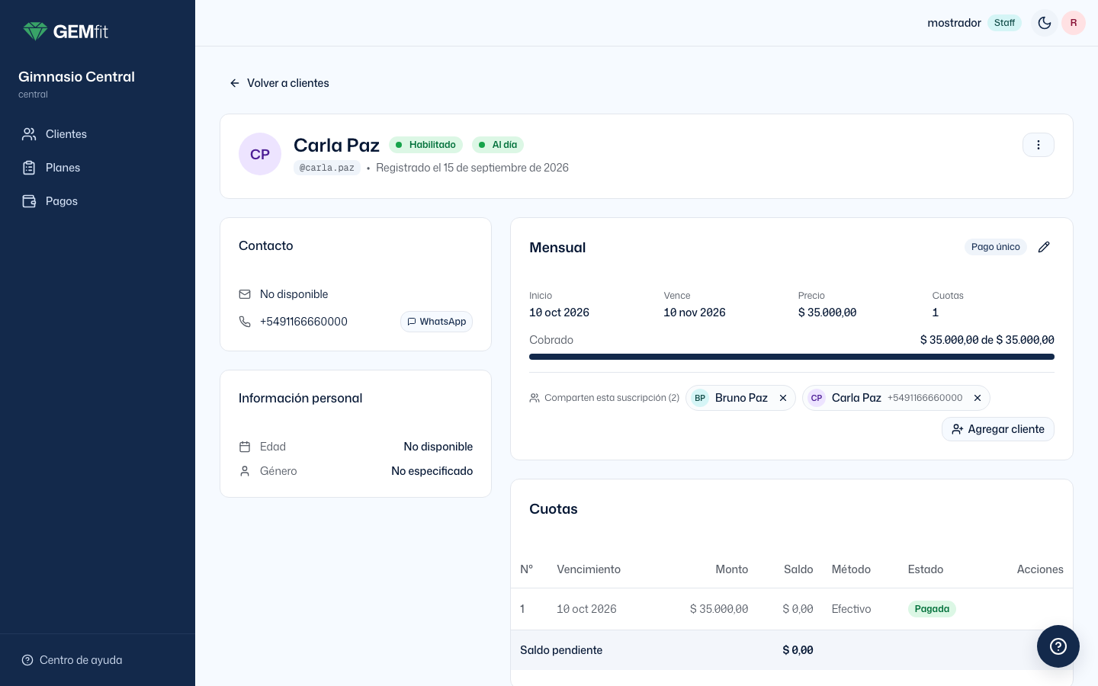Open Planes in the sidebar
1098x686 pixels.
point(98,168)
